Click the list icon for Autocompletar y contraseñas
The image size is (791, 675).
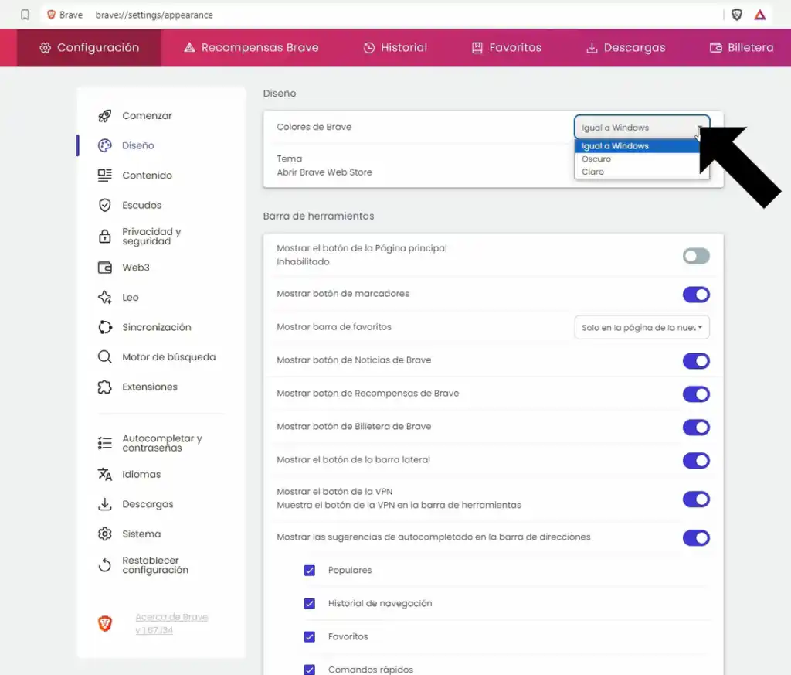104,443
